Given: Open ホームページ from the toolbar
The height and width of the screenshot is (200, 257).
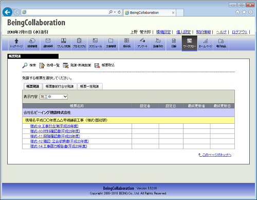Looking at the screenshot, I should (205, 43).
